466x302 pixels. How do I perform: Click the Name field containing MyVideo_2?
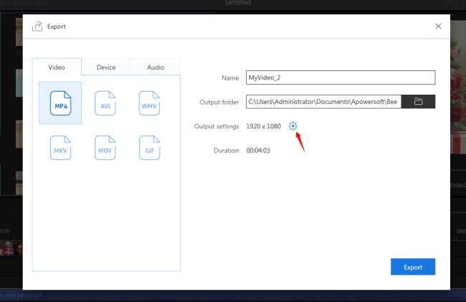coord(340,77)
